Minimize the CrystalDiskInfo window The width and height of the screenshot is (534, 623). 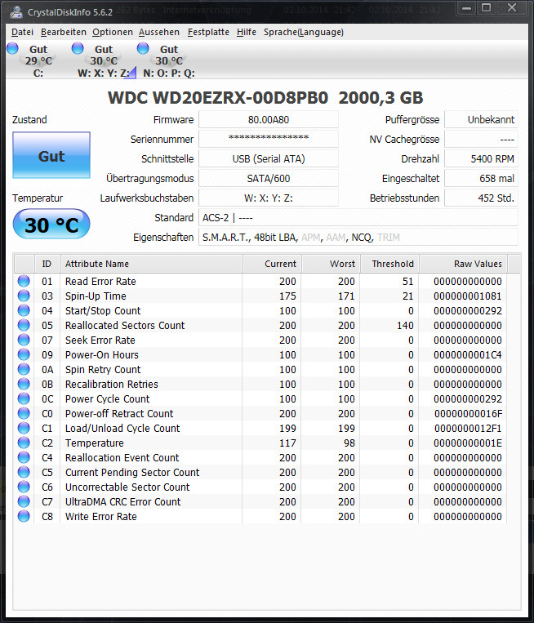click(467, 8)
